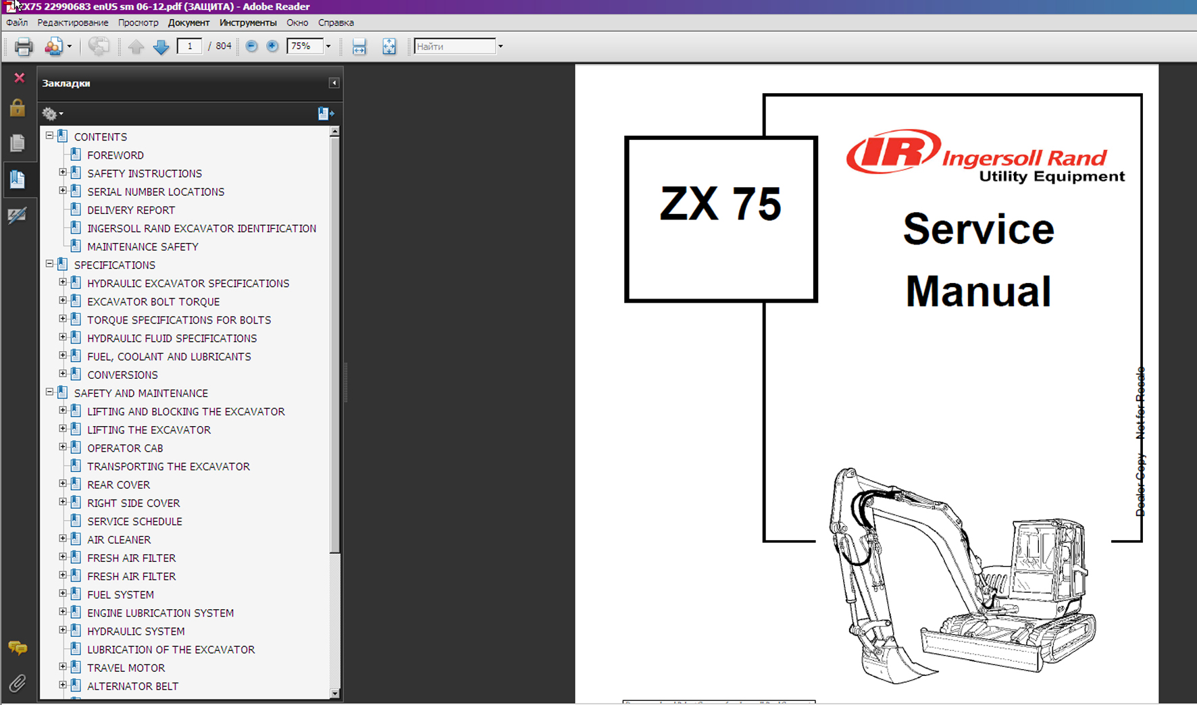Screen dimensions: 1197x705
Task: Go to next page with blue down arrow
Action: (161, 47)
